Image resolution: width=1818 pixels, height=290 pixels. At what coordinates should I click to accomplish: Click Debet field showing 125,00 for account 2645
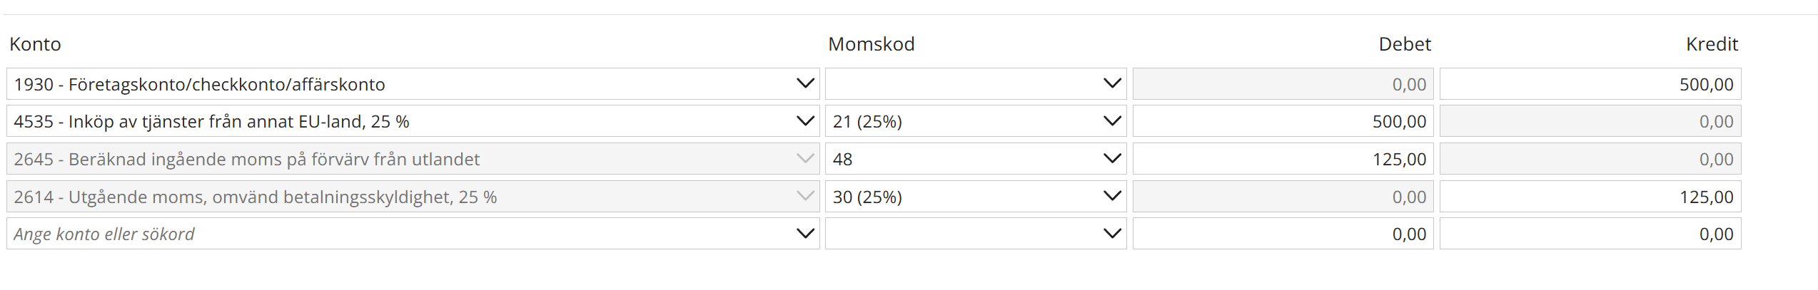pyautogui.click(x=1283, y=159)
